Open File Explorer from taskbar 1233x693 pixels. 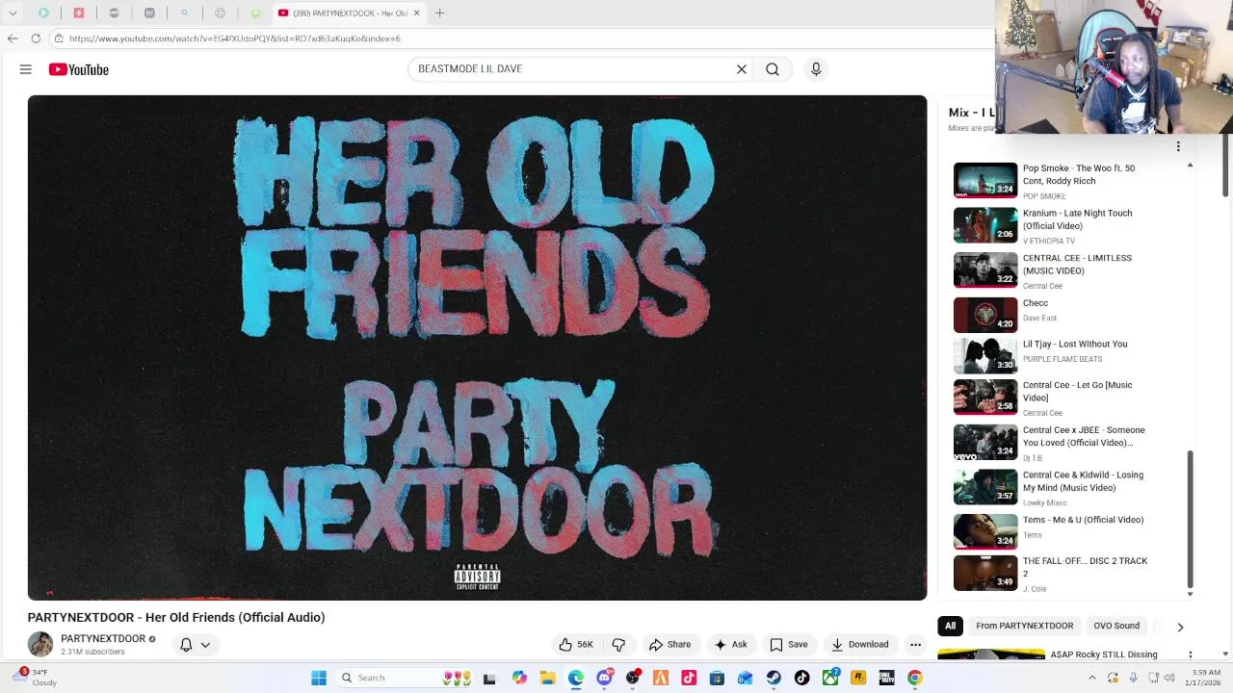pos(547,678)
